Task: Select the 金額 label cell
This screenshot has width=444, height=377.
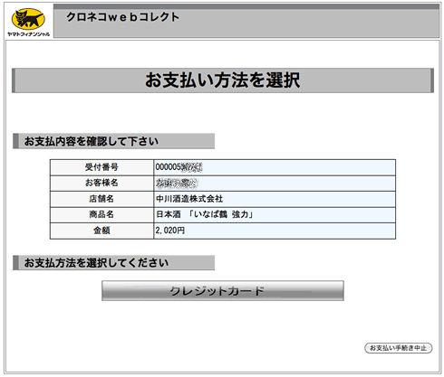Action: tap(101, 231)
